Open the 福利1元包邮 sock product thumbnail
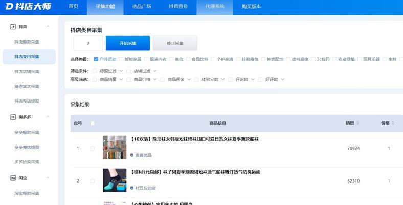 tap(115, 180)
